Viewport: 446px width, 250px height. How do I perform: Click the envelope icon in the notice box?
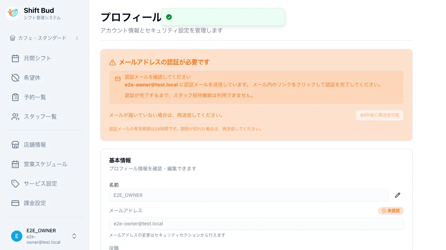118,79
